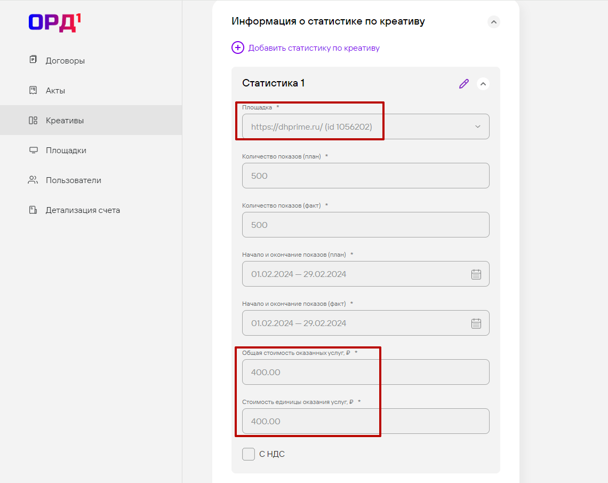Image resolution: width=608 pixels, height=483 pixels.
Task: Click the Договоры document icon
Action: (33, 60)
